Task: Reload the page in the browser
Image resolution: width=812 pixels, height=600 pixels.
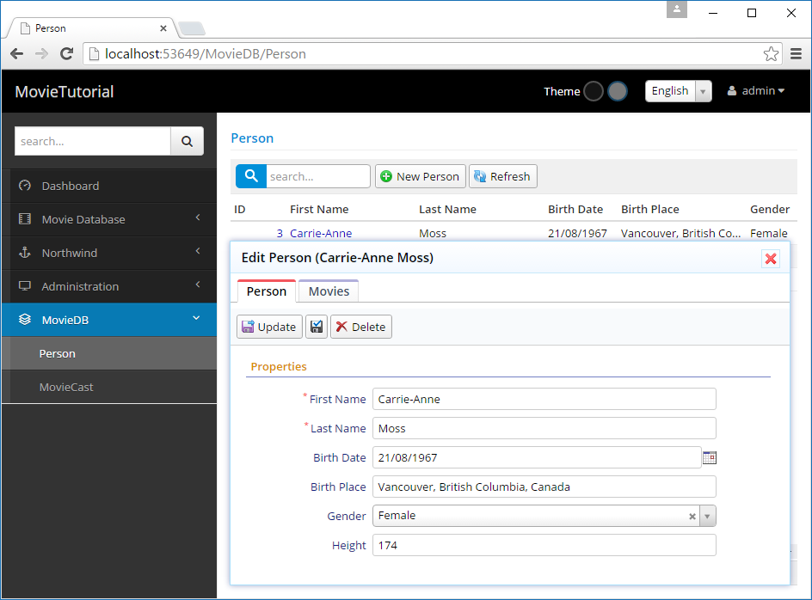Action: click(x=66, y=54)
